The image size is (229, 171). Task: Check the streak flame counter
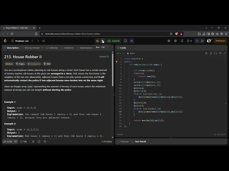189,41
